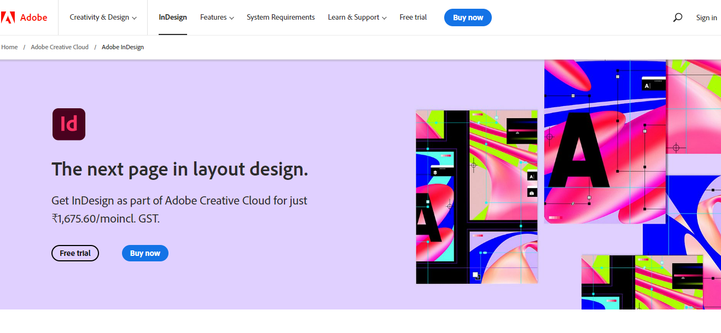Select System Requirements in the navigation
This screenshot has height=333, width=721.
click(281, 17)
